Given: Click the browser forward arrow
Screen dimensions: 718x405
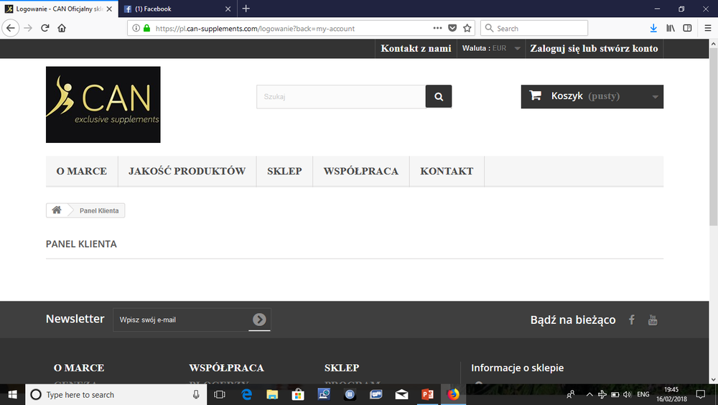Looking at the screenshot, I should (x=28, y=29).
